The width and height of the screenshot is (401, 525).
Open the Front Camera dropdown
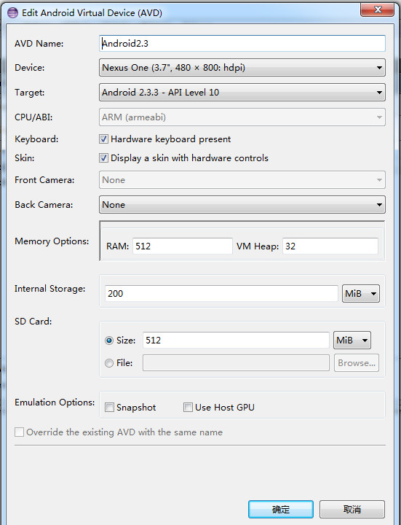[242, 180]
